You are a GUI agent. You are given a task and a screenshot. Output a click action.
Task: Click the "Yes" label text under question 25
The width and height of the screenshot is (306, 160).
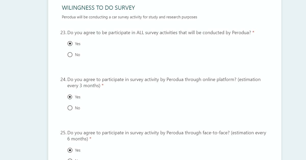pos(78,150)
